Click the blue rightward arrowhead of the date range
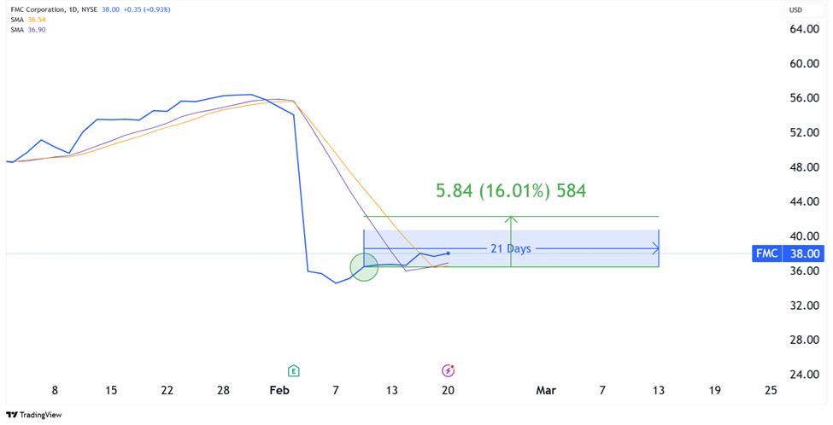This screenshot has height=425, width=833. point(654,248)
